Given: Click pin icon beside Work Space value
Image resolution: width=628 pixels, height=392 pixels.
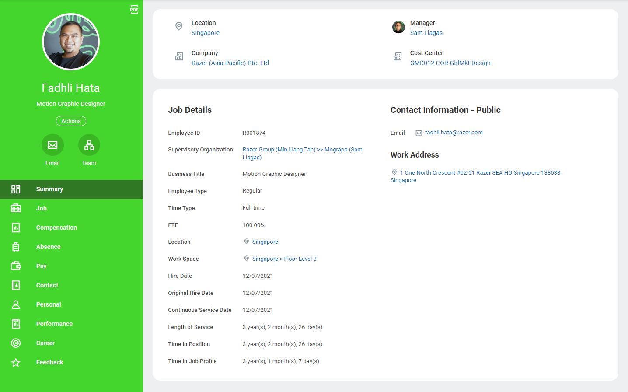Looking at the screenshot, I should (247, 259).
